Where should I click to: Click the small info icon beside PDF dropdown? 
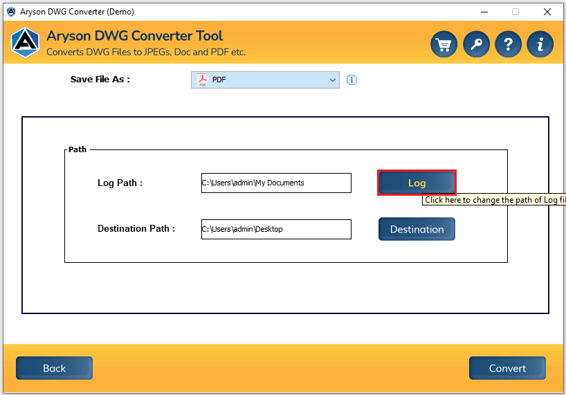click(x=352, y=80)
